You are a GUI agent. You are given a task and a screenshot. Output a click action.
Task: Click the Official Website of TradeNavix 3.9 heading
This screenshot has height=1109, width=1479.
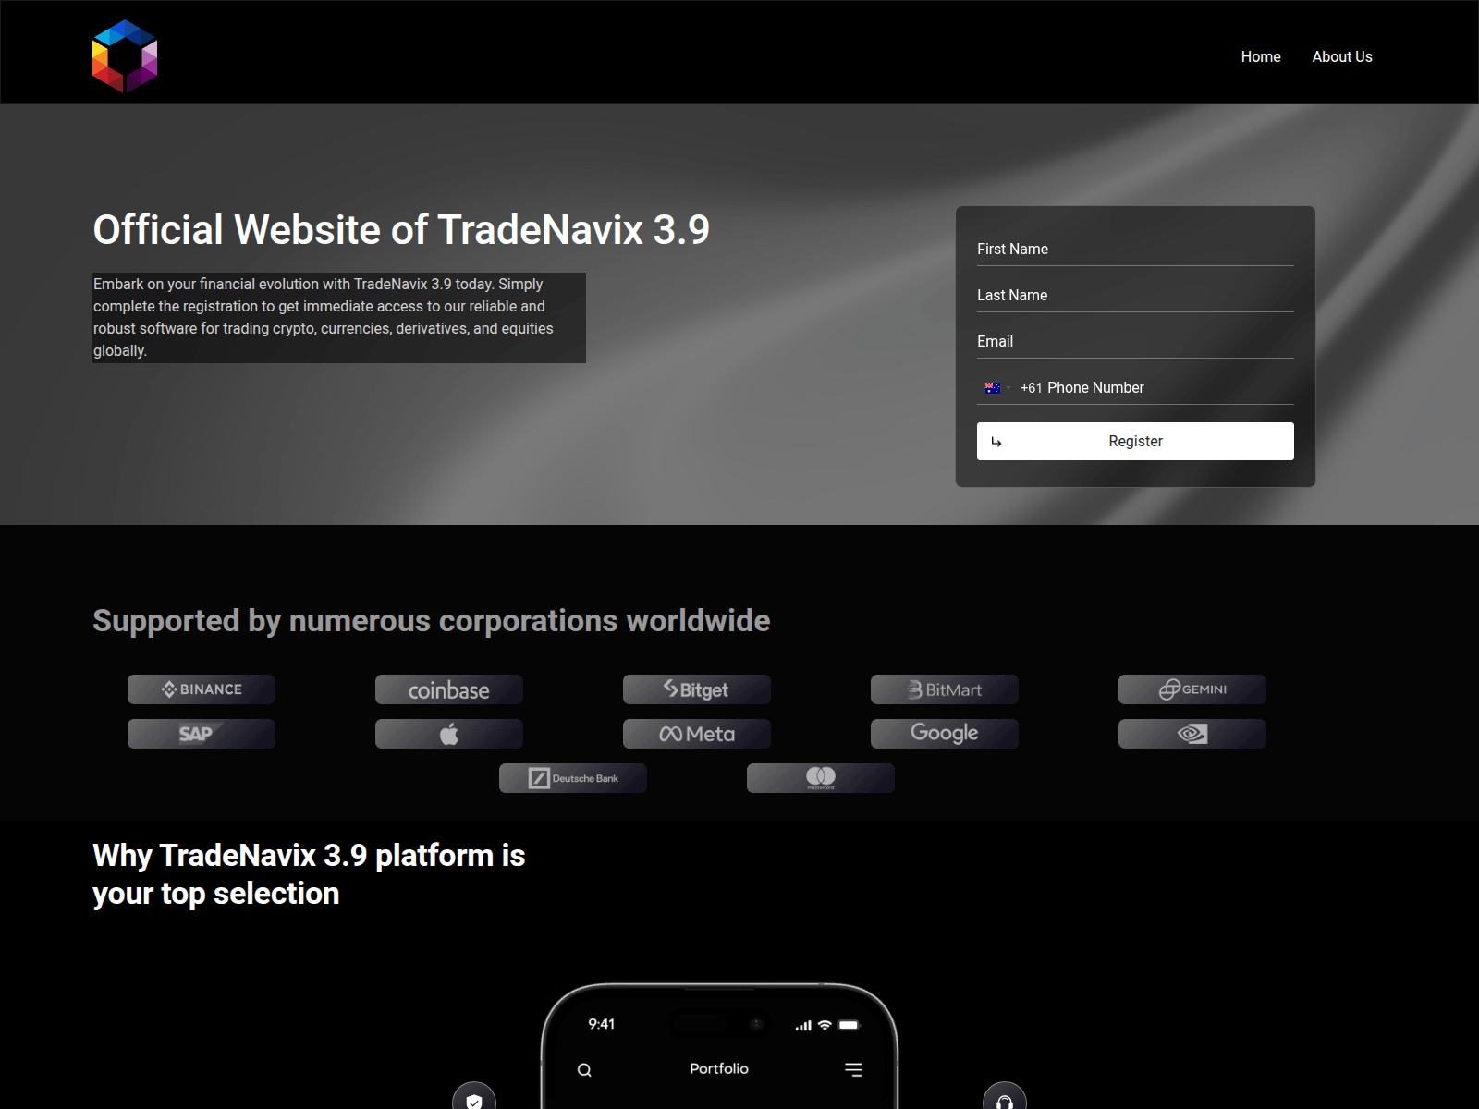(401, 230)
